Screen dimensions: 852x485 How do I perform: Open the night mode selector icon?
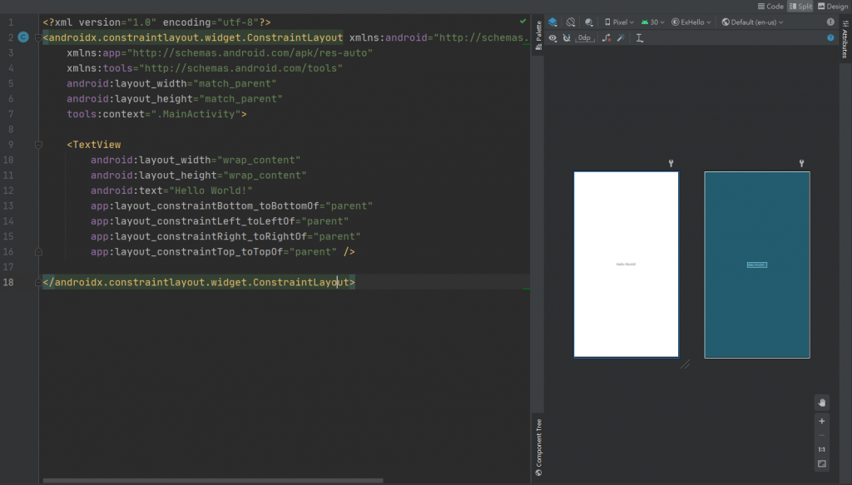tap(589, 22)
